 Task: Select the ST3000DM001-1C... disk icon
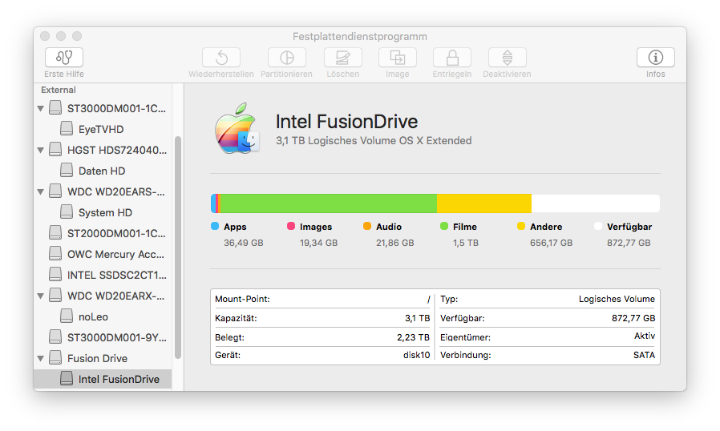(x=55, y=108)
